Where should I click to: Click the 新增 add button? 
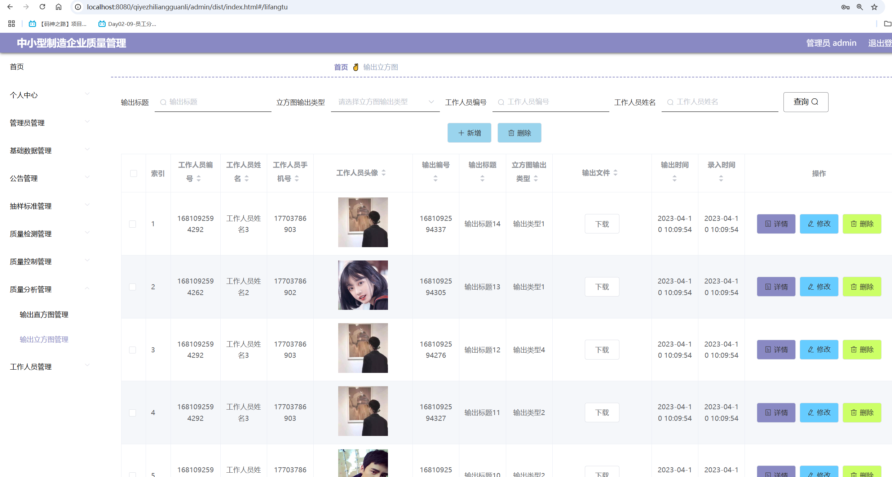click(x=469, y=133)
